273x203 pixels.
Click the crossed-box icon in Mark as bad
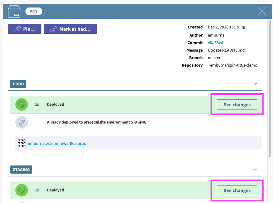point(53,29)
